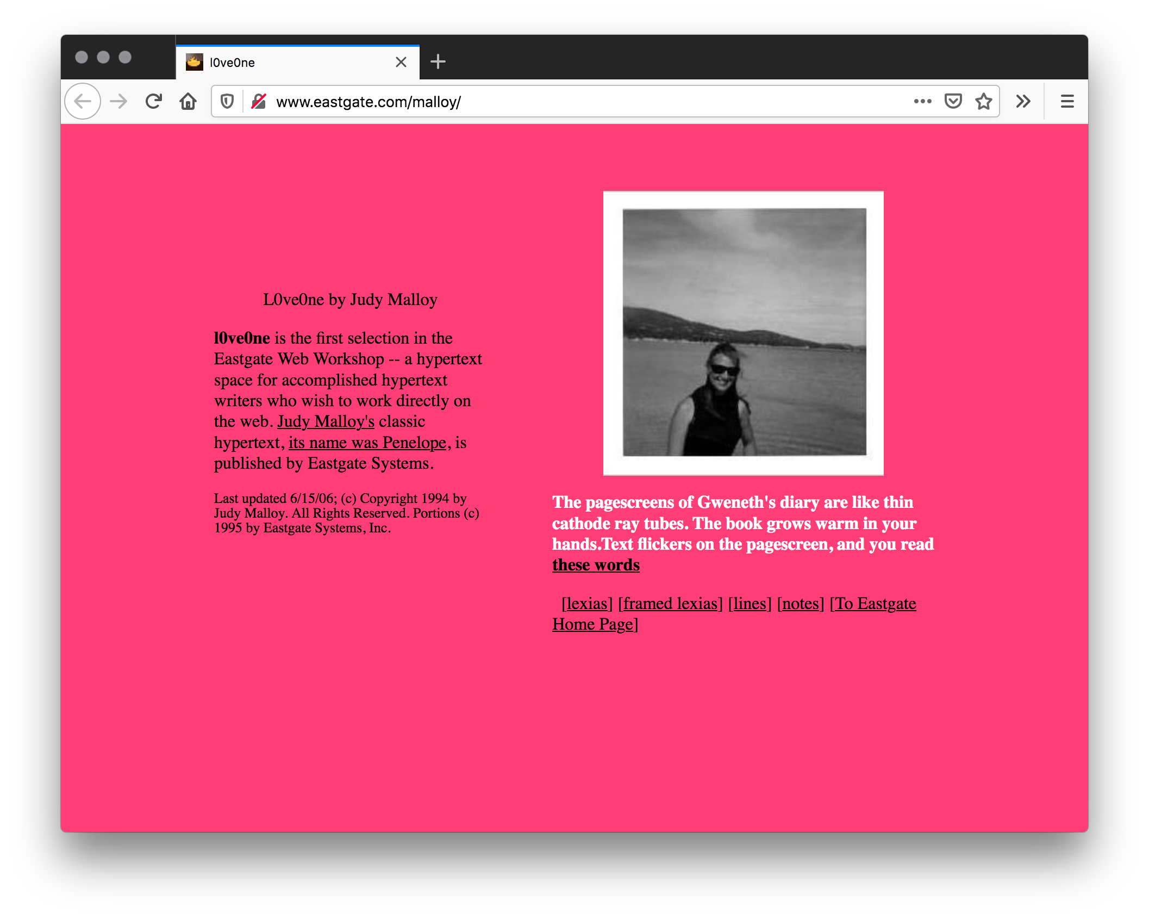Bookmark this page with the star
Viewport: 1149px width, 919px height.
tap(983, 101)
